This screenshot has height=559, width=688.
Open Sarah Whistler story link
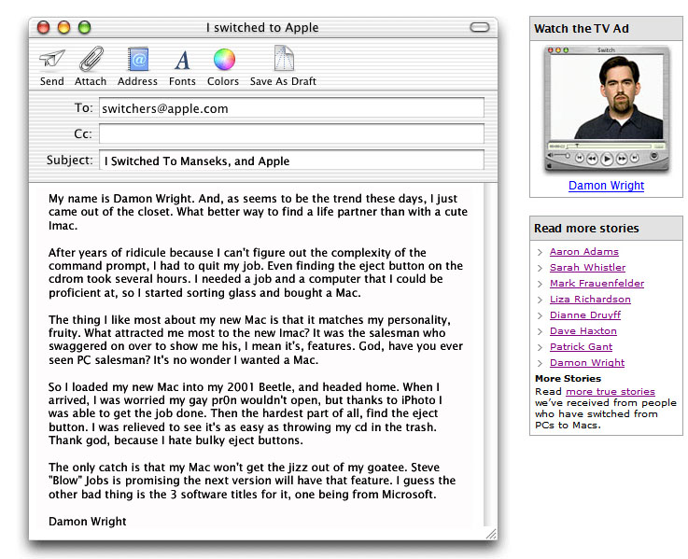point(587,267)
